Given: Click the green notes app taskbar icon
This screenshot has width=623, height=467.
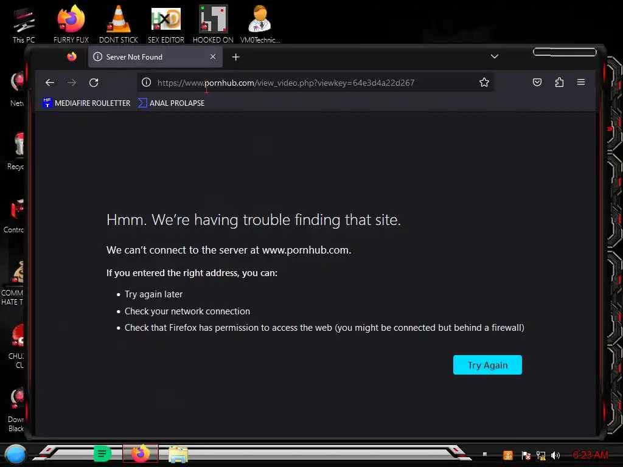Looking at the screenshot, I should click(102, 454).
